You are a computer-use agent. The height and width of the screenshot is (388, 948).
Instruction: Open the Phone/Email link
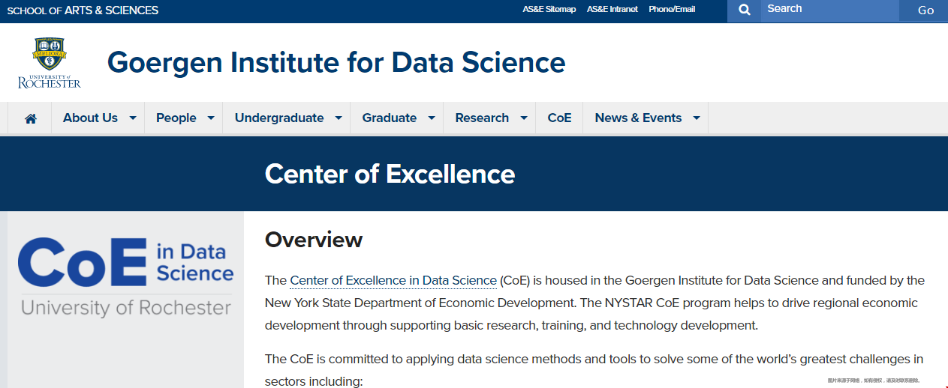tap(672, 9)
